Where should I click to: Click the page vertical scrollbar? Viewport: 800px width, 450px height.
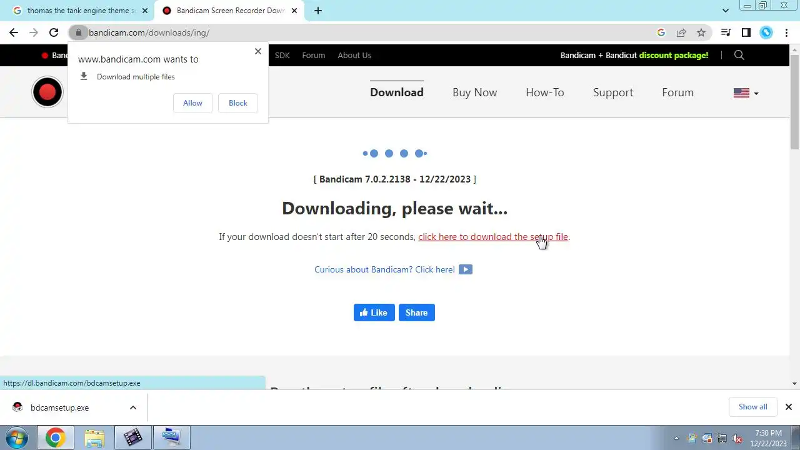(x=795, y=103)
